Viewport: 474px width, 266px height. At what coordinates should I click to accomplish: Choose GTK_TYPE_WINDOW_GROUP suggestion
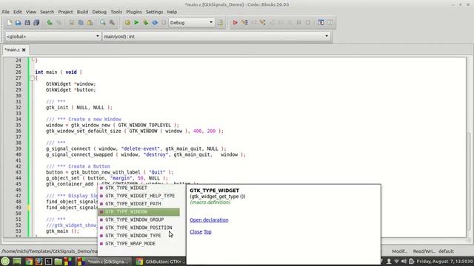(x=138, y=220)
